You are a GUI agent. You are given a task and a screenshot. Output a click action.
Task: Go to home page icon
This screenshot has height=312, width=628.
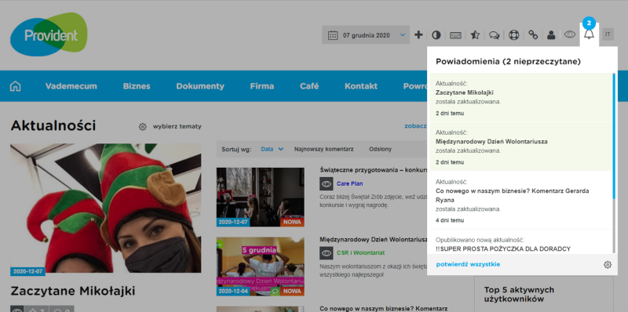[15, 86]
